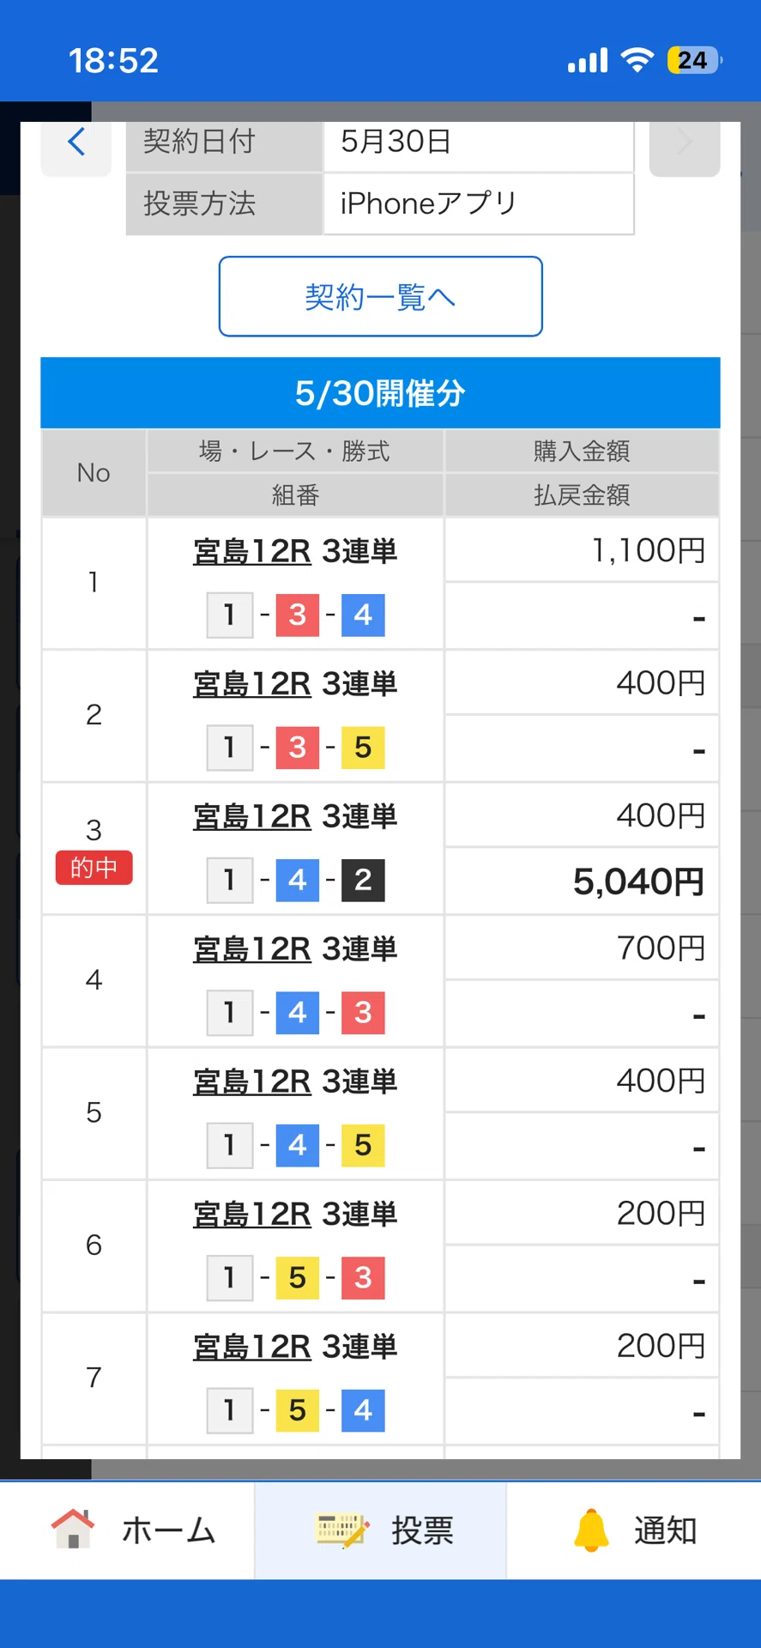Go to 契約一覧へ contract list
The width and height of the screenshot is (761, 1648).
[380, 296]
